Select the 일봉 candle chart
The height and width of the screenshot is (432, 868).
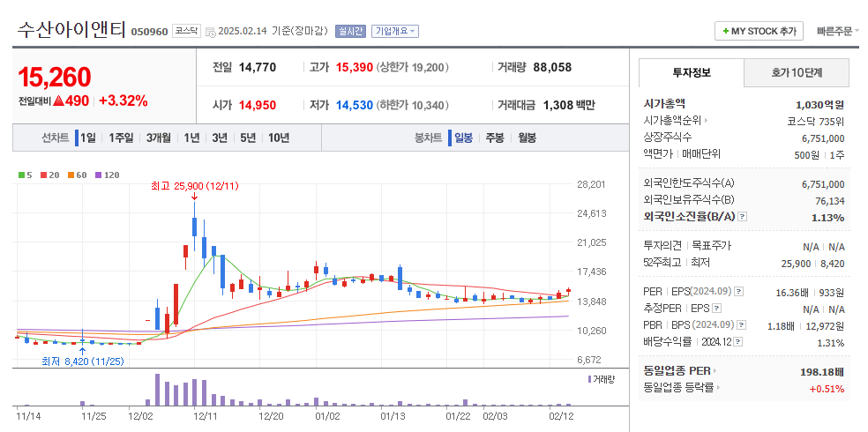(463, 138)
